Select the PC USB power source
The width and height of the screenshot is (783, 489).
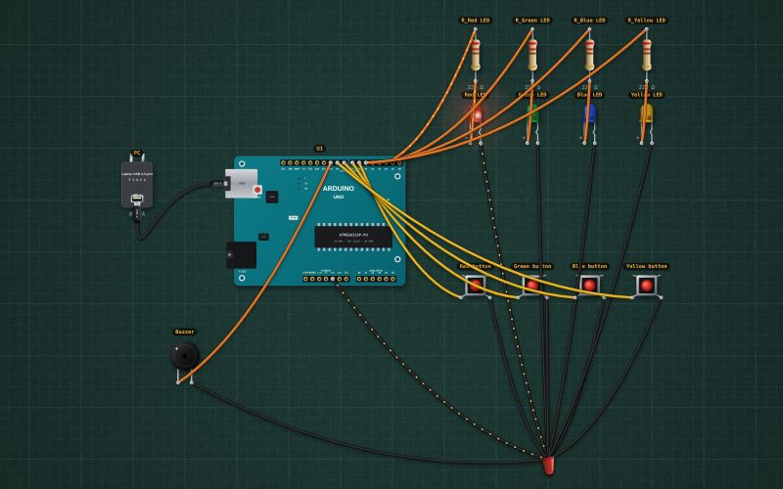[137, 185]
